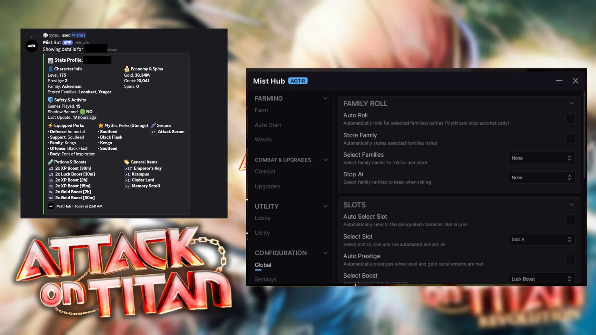Enable the Auto Roll checkbox
Screen dimensions: 596x335
[570, 119]
